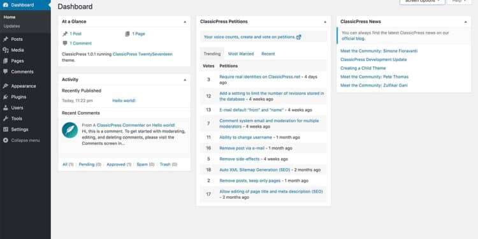
Task: Open ClassicPress Development Update news item
Action: pos(373,59)
